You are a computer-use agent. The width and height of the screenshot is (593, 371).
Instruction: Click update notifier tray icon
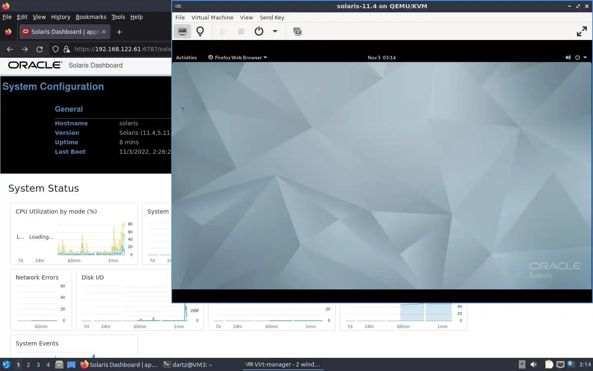(x=570, y=364)
